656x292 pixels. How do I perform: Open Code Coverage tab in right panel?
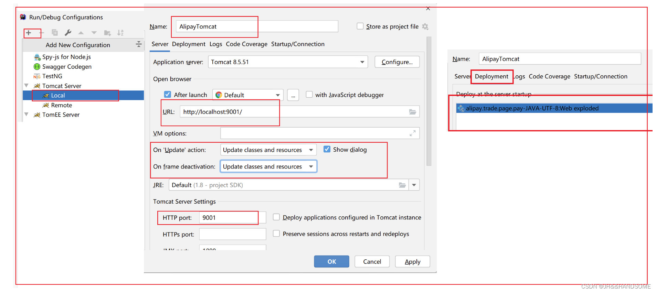click(x=549, y=76)
